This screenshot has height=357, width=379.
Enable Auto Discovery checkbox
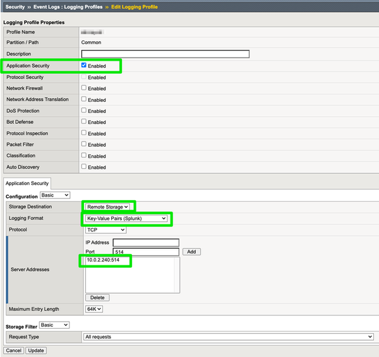(84, 167)
